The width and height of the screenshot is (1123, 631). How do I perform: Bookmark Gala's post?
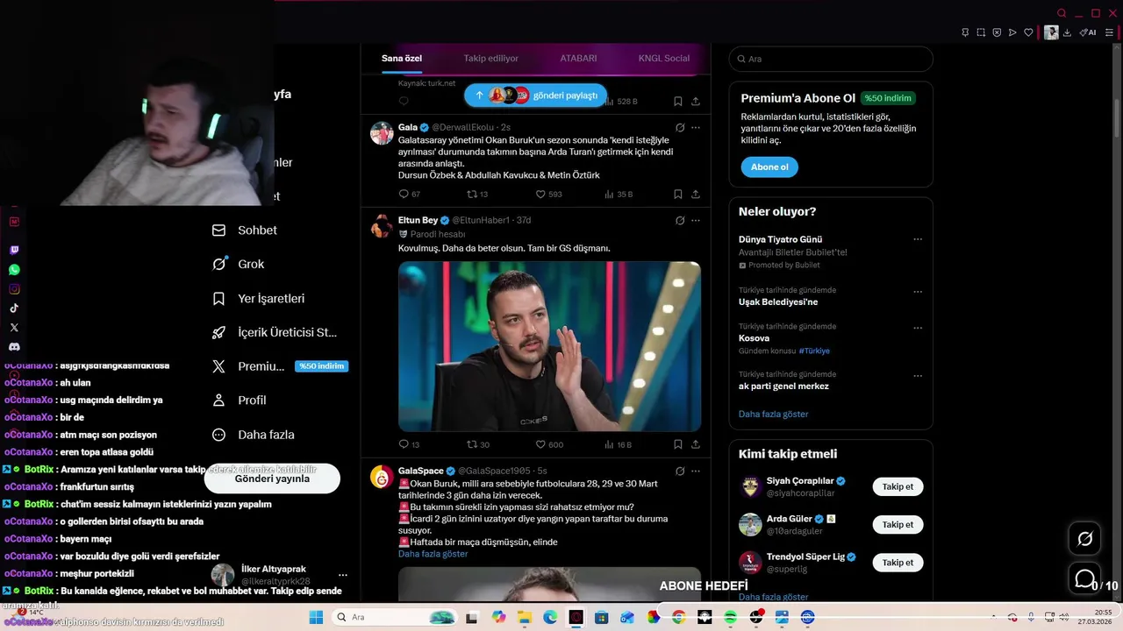coord(678,195)
